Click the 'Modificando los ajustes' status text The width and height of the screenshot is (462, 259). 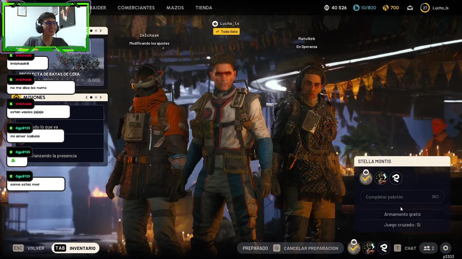(x=149, y=43)
